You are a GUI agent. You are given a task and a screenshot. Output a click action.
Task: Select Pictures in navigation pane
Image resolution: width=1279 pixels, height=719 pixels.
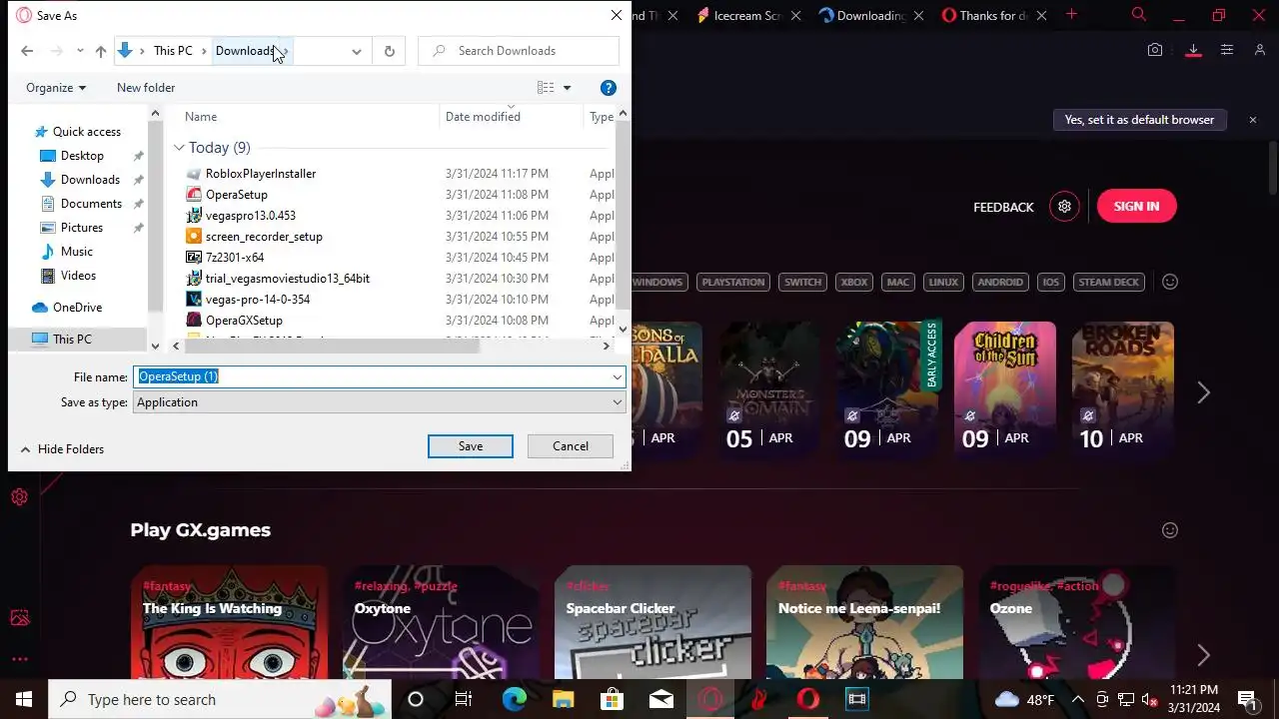click(82, 228)
